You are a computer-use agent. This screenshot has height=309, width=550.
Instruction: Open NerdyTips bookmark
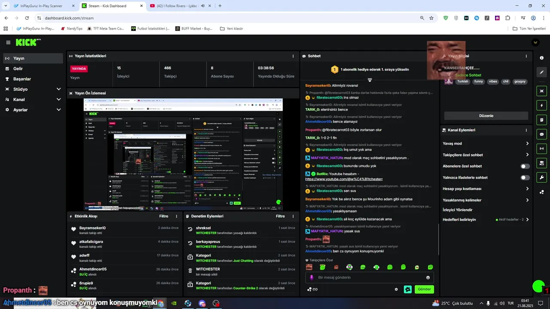pos(72,29)
